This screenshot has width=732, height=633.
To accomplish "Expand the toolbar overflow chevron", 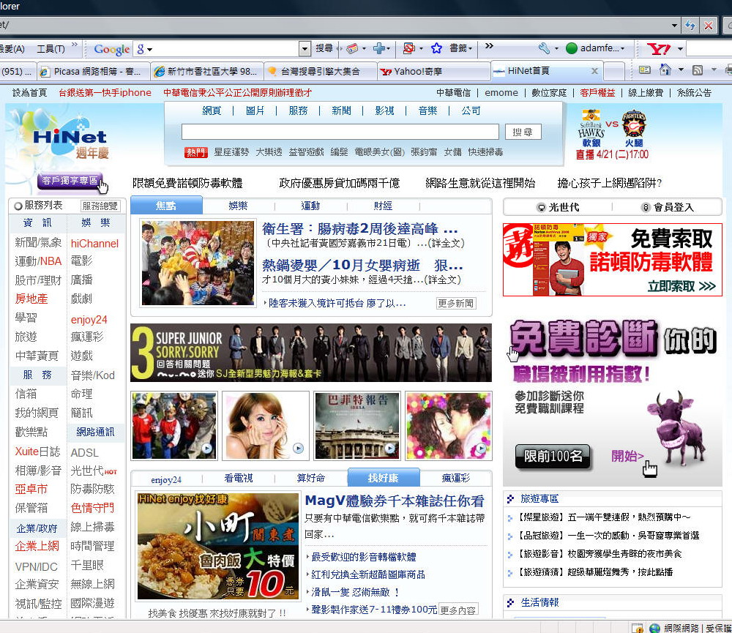I will click(489, 46).
